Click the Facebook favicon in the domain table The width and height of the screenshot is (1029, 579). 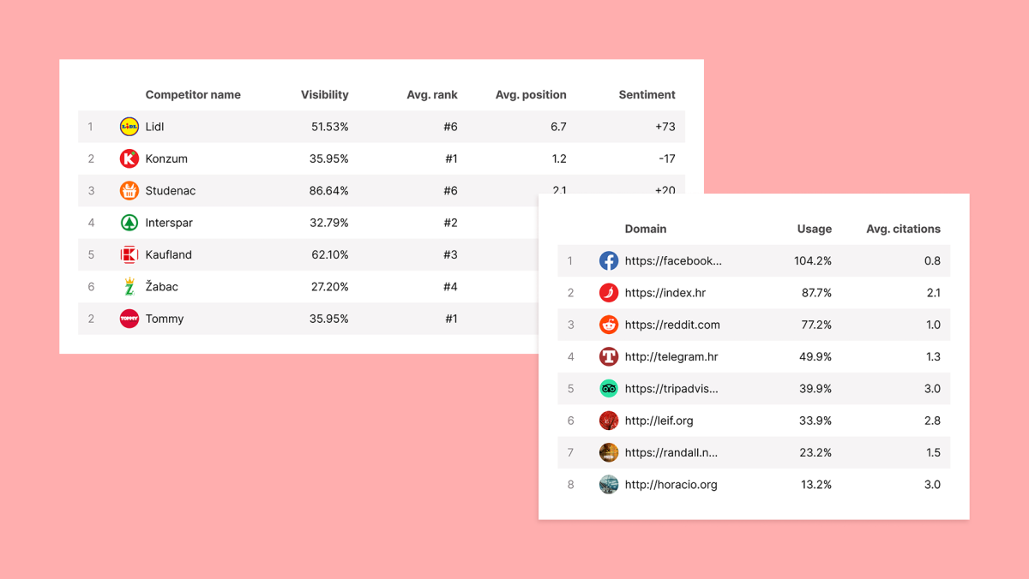pos(609,261)
